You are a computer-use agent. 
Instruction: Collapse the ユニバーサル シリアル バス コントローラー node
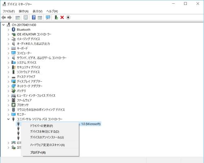click(x=8, y=119)
